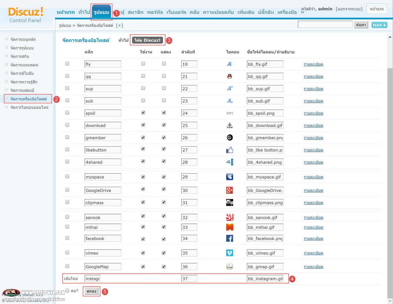Click the vimeo icon
The width and height of the screenshot is (393, 304).
(230, 253)
